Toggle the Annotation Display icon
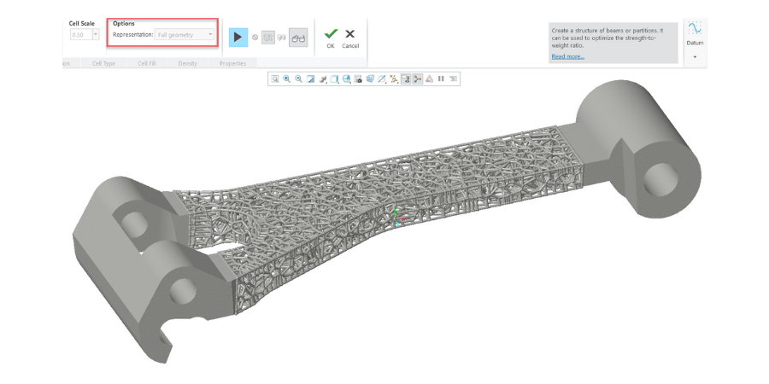769x384 pixels. pos(406,79)
